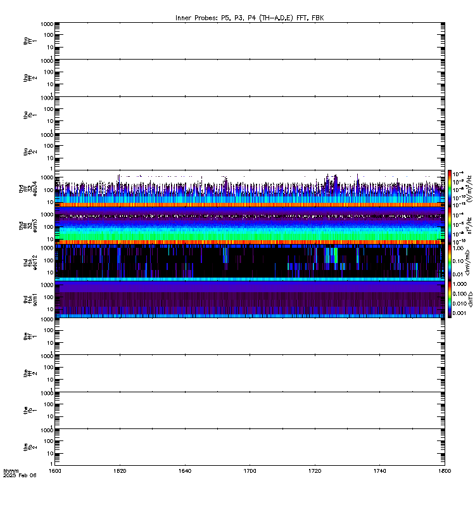Click the 0.10 tick on mV/m color bar
The height and width of the screenshot is (507, 475).
click(458, 261)
